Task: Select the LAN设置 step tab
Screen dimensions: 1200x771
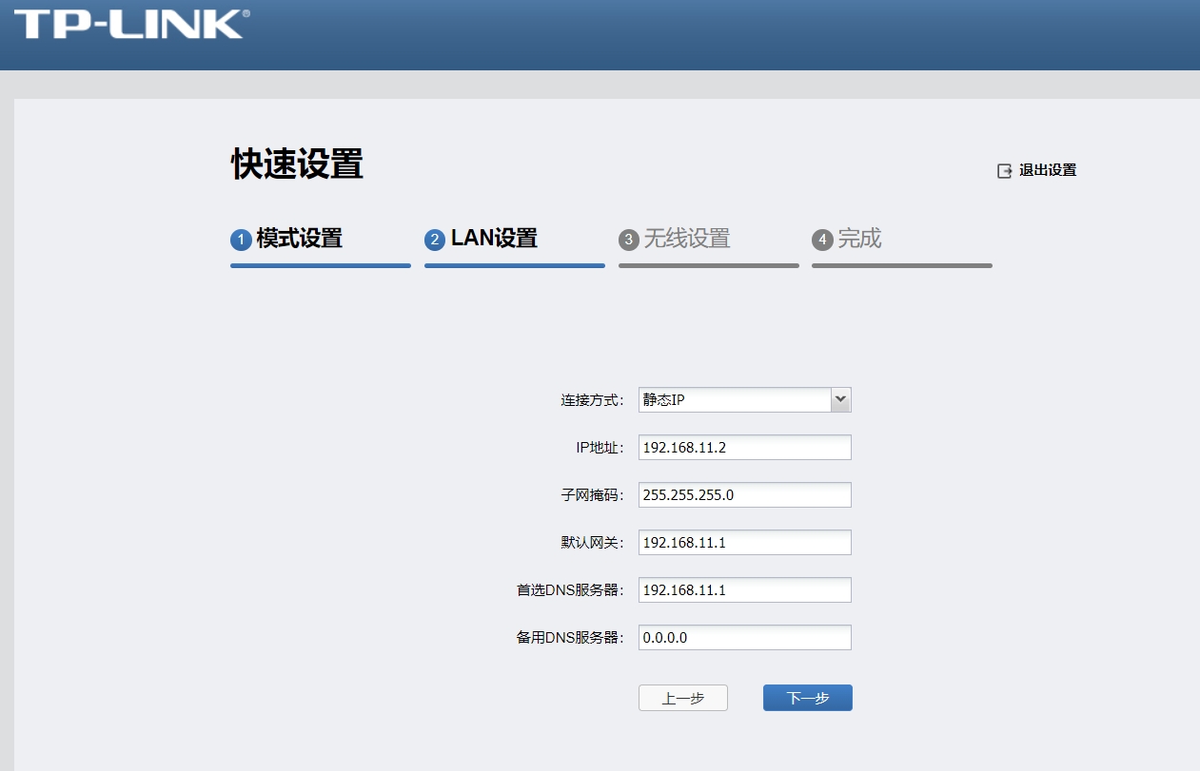Action: [x=494, y=239]
